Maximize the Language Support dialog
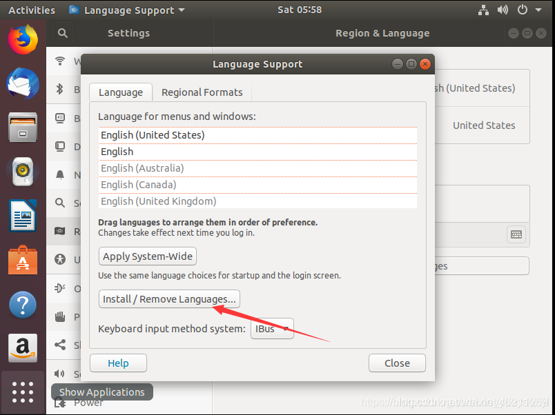555x415 pixels. [411, 64]
